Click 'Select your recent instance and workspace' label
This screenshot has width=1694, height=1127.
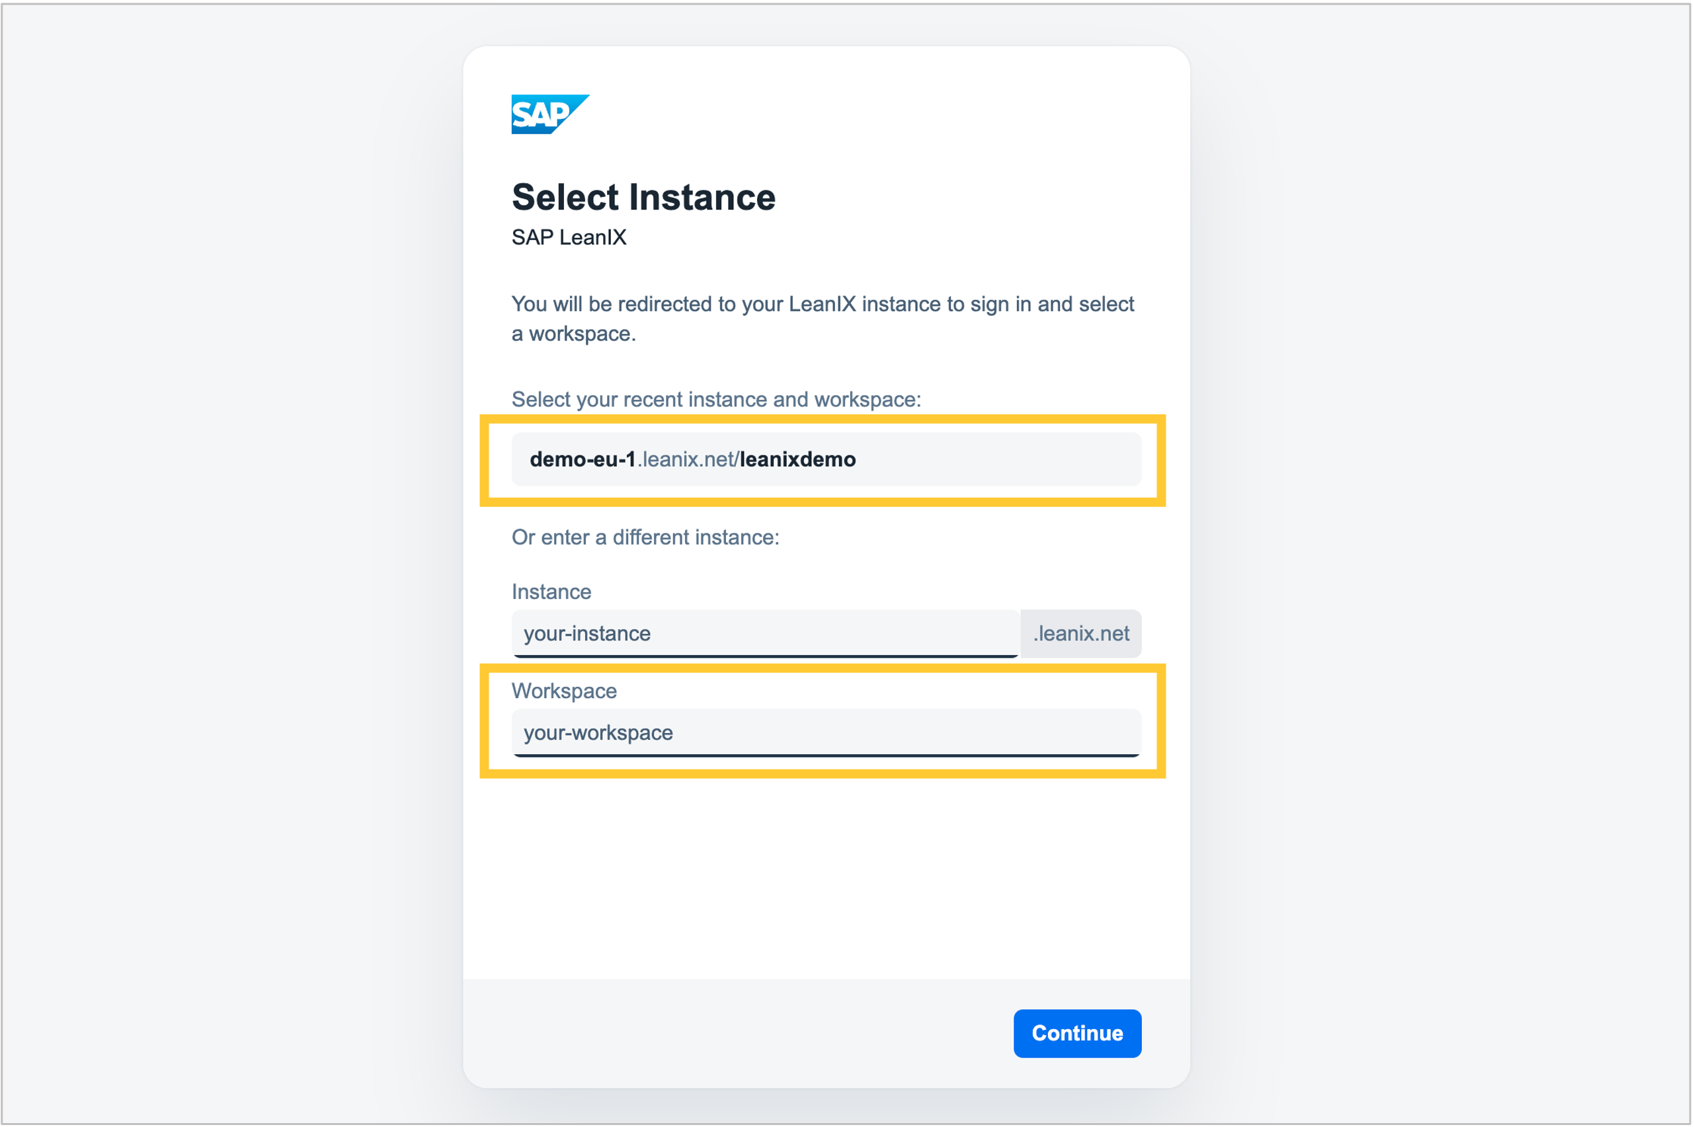coord(716,399)
